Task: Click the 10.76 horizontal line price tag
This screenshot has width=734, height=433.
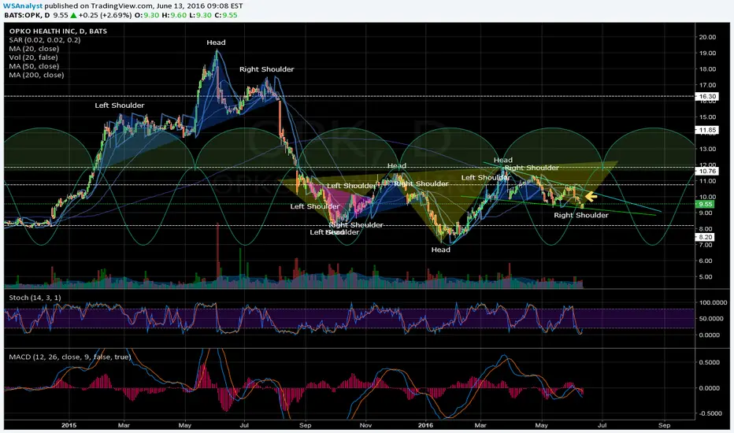Action: coord(706,172)
